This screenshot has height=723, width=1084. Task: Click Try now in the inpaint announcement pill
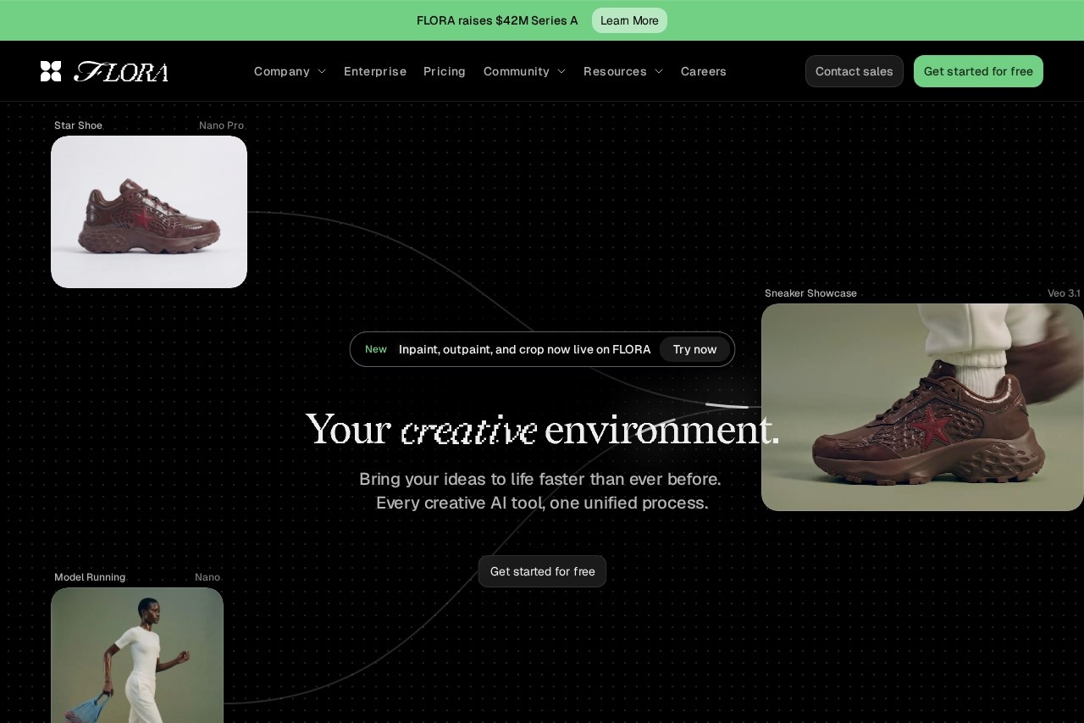click(694, 349)
